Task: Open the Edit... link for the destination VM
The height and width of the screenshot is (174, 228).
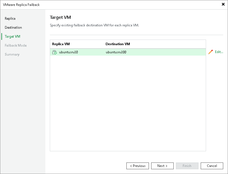Action: (x=219, y=52)
